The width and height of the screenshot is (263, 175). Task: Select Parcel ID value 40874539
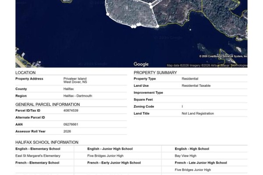click(x=71, y=111)
